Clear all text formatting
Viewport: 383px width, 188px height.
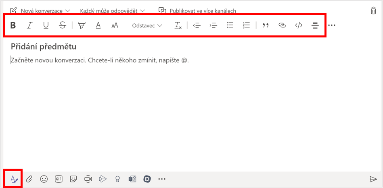[x=178, y=25]
